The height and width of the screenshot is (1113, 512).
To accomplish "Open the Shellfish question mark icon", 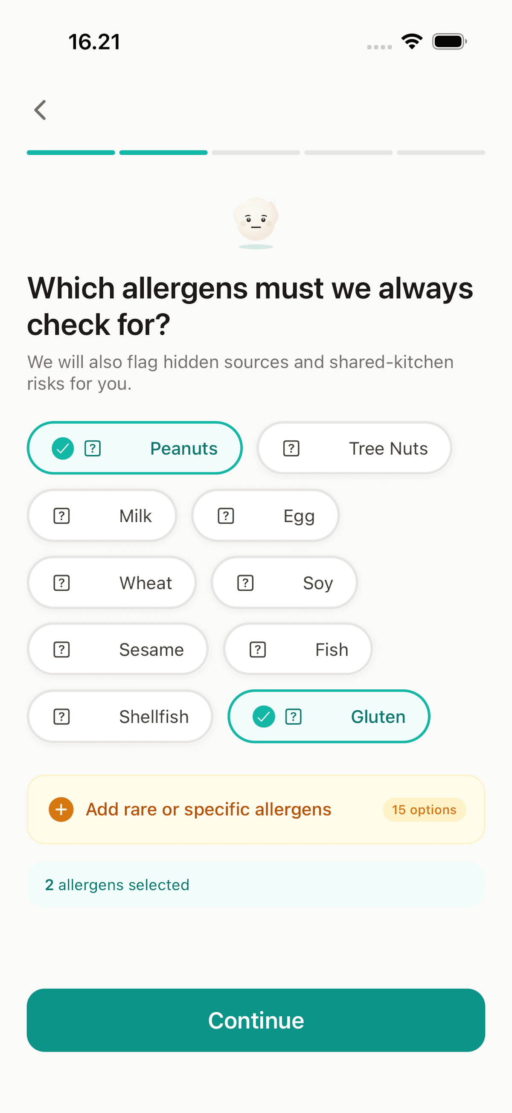I will click(62, 716).
